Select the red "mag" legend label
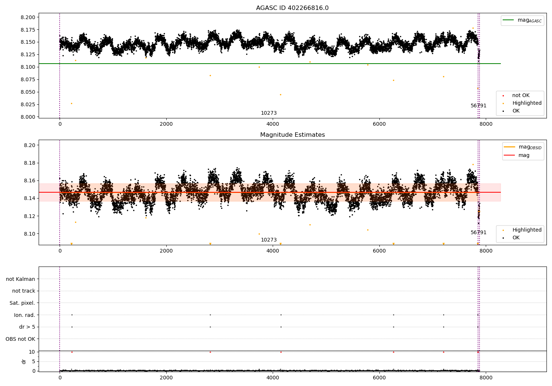 [524, 156]
